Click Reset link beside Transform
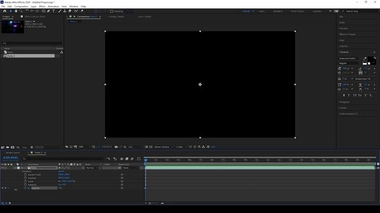380x213 pixels. pyautogui.click(x=61, y=171)
